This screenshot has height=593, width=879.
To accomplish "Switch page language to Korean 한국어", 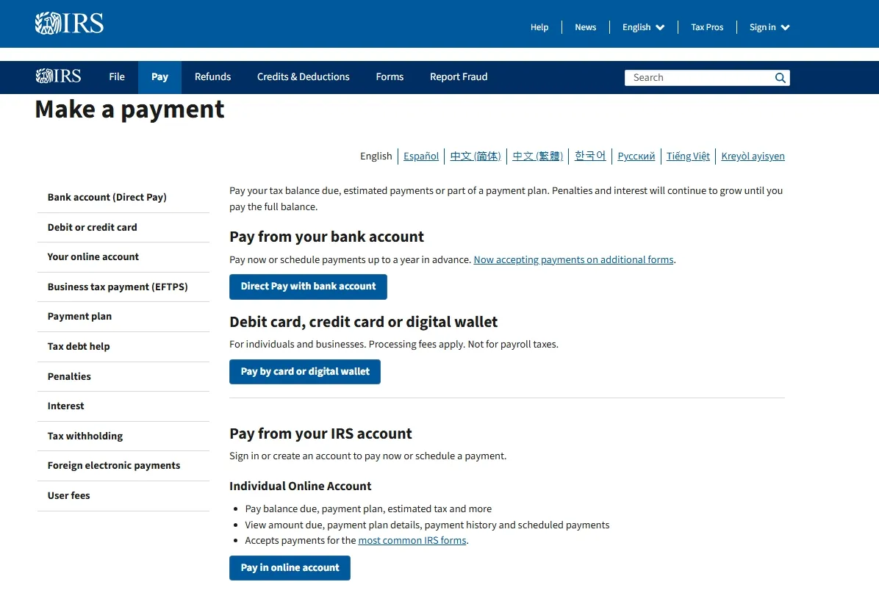I will pyautogui.click(x=590, y=156).
